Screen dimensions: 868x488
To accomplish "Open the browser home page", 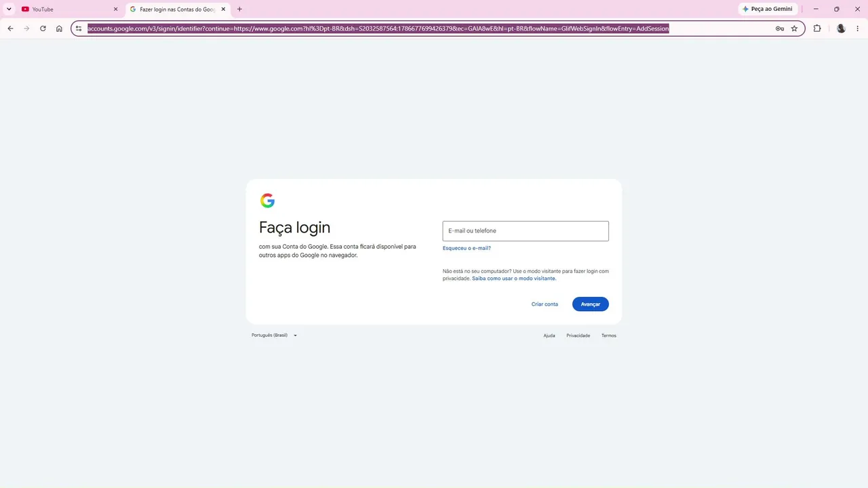I will 59,28.
